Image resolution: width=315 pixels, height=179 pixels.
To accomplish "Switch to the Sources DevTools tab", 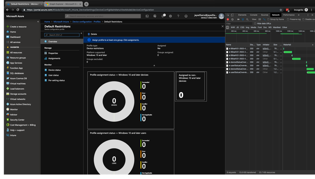I will pyautogui.click(x=265, y=15).
